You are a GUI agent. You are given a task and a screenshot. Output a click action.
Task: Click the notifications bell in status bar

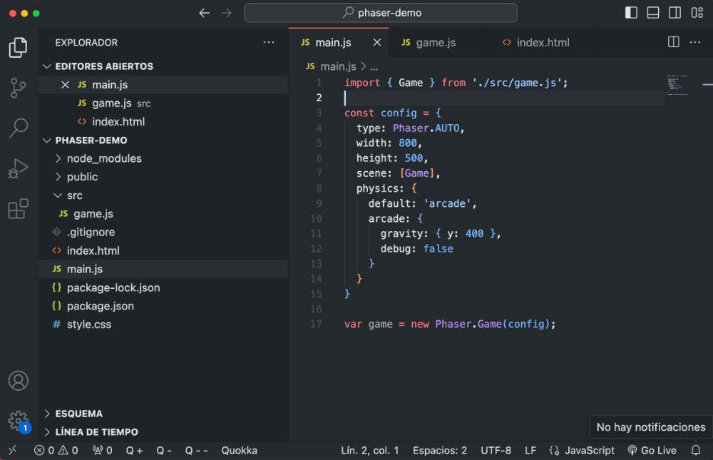point(696,451)
